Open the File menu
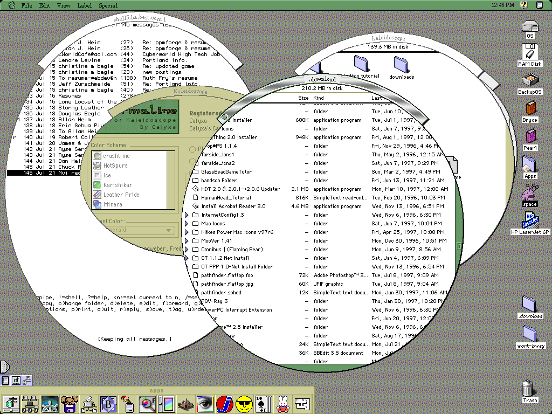The image size is (552, 414). pos(26,5)
